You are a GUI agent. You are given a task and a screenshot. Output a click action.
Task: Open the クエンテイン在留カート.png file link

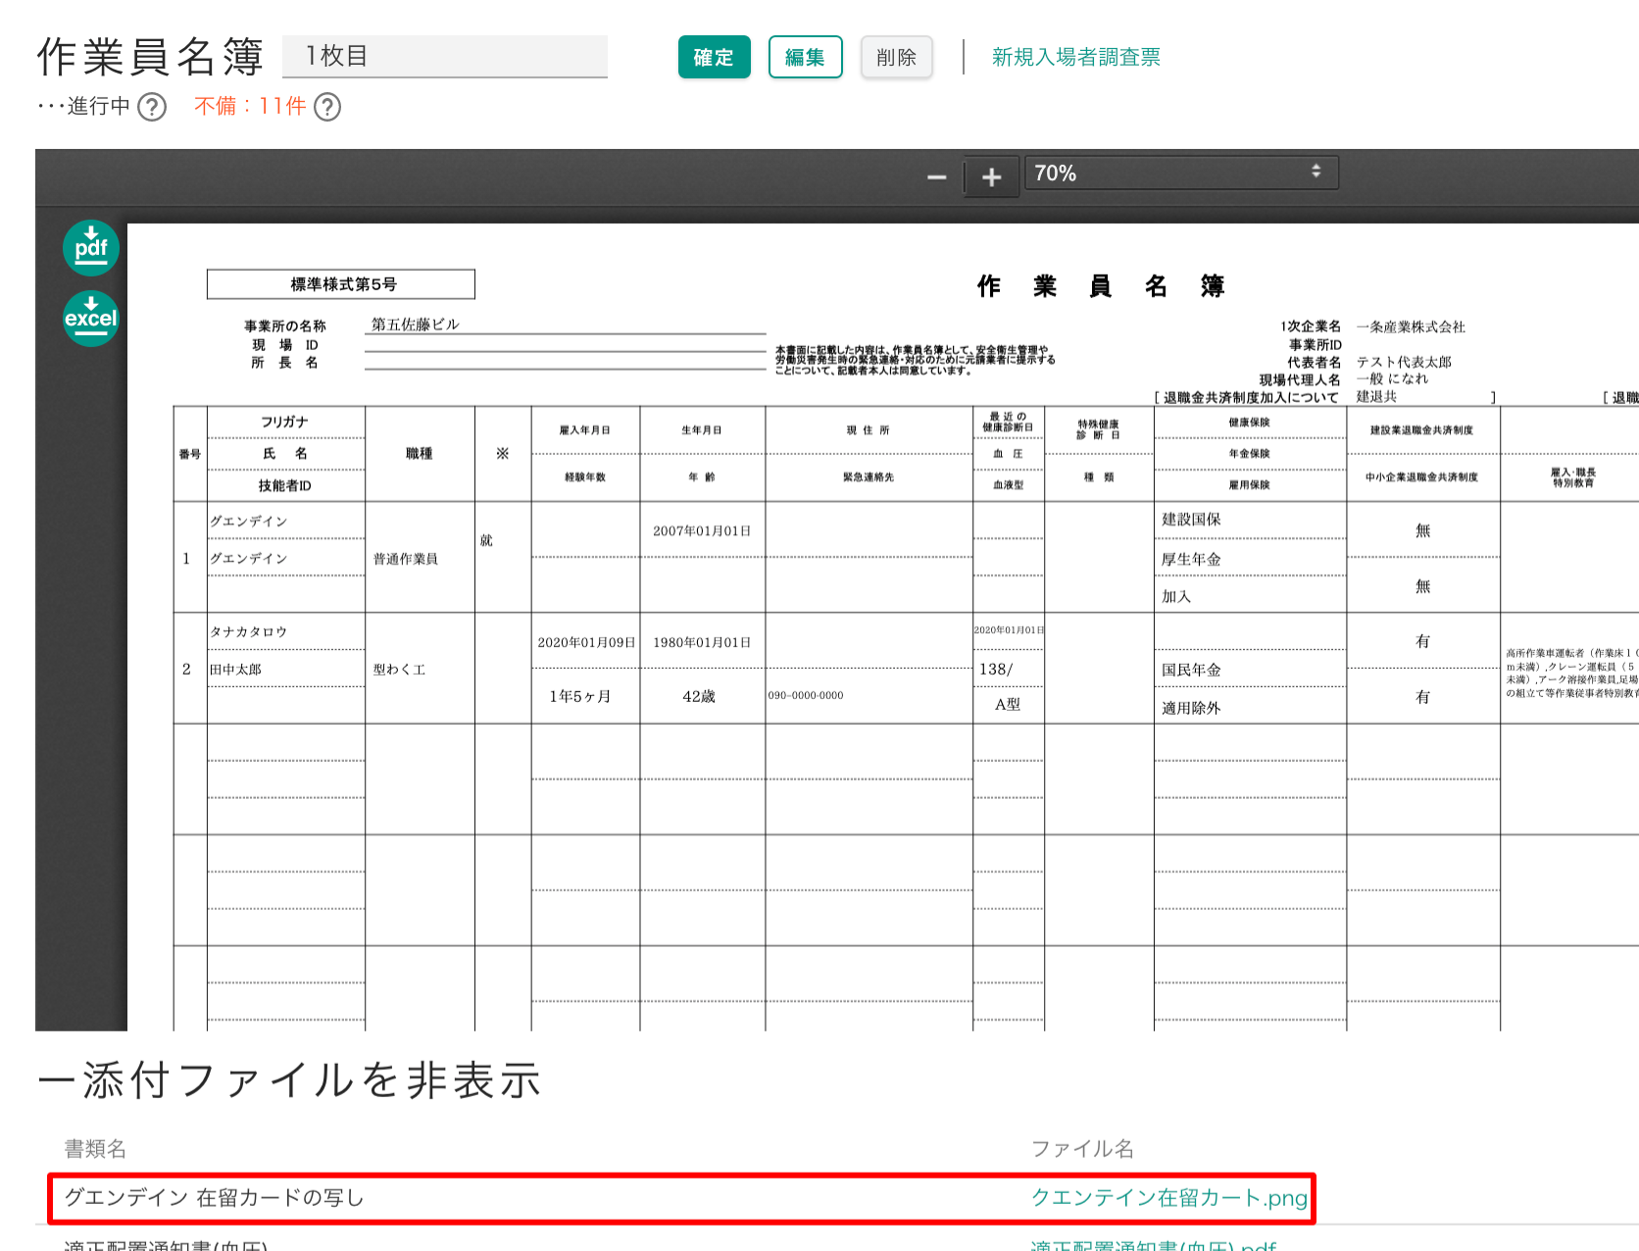(x=1168, y=1198)
